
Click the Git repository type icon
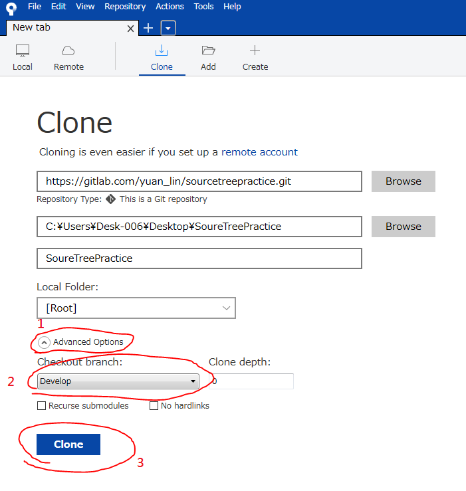pyautogui.click(x=110, y=199)
